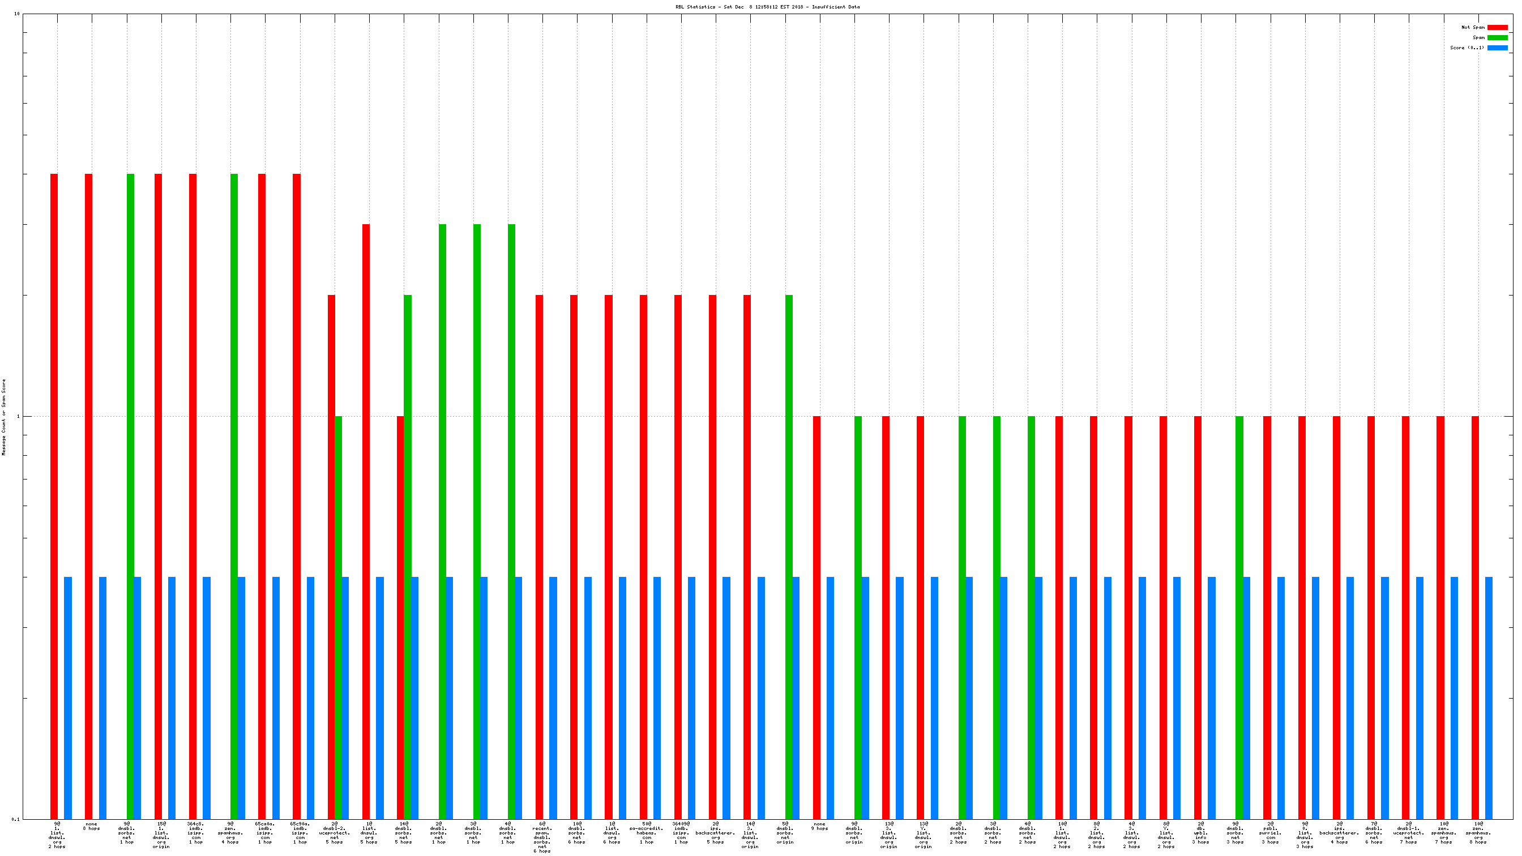Select the 'Score (0..1)' legend label

point(1467,48)
